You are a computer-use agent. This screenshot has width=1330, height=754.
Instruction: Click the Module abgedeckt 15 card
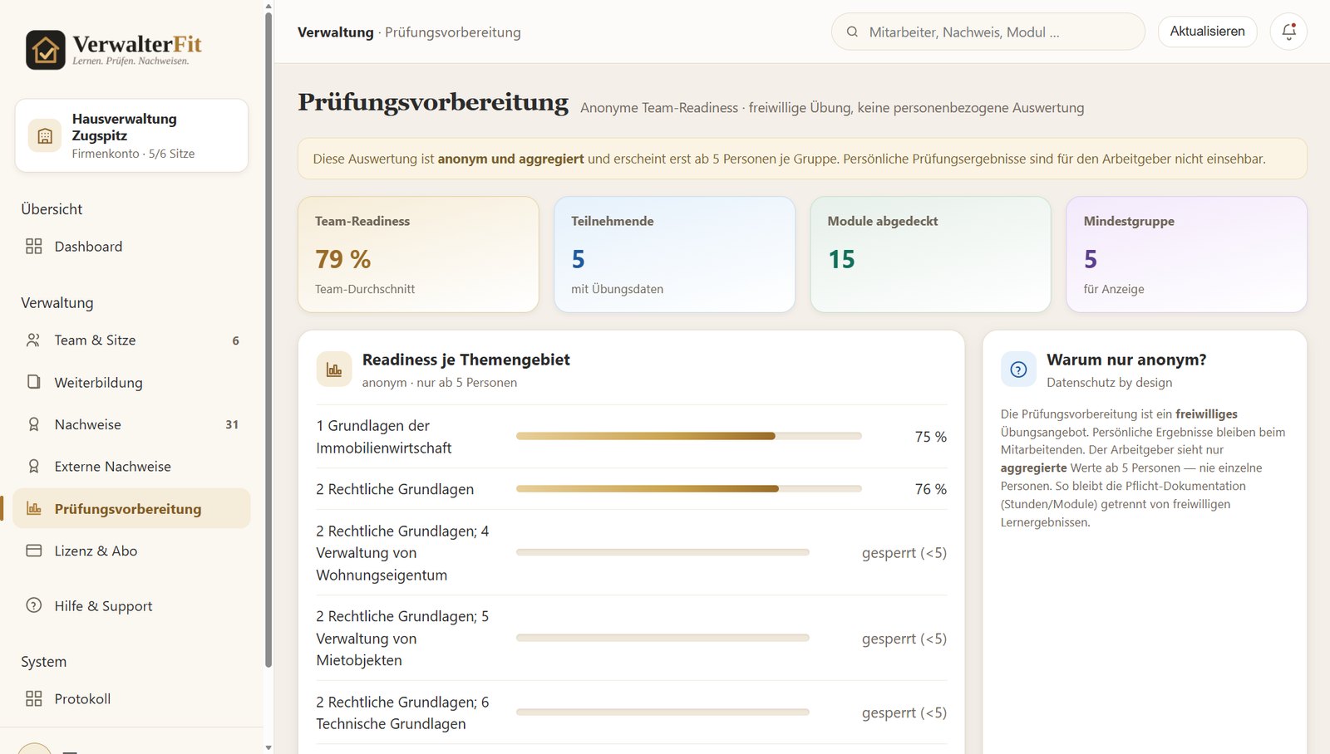[930, 254]
